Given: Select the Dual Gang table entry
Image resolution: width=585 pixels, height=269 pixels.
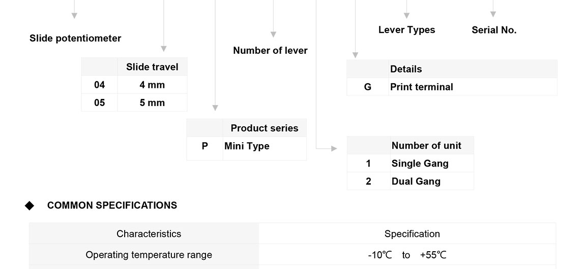Looking at the screenshot, I should 416,181.
